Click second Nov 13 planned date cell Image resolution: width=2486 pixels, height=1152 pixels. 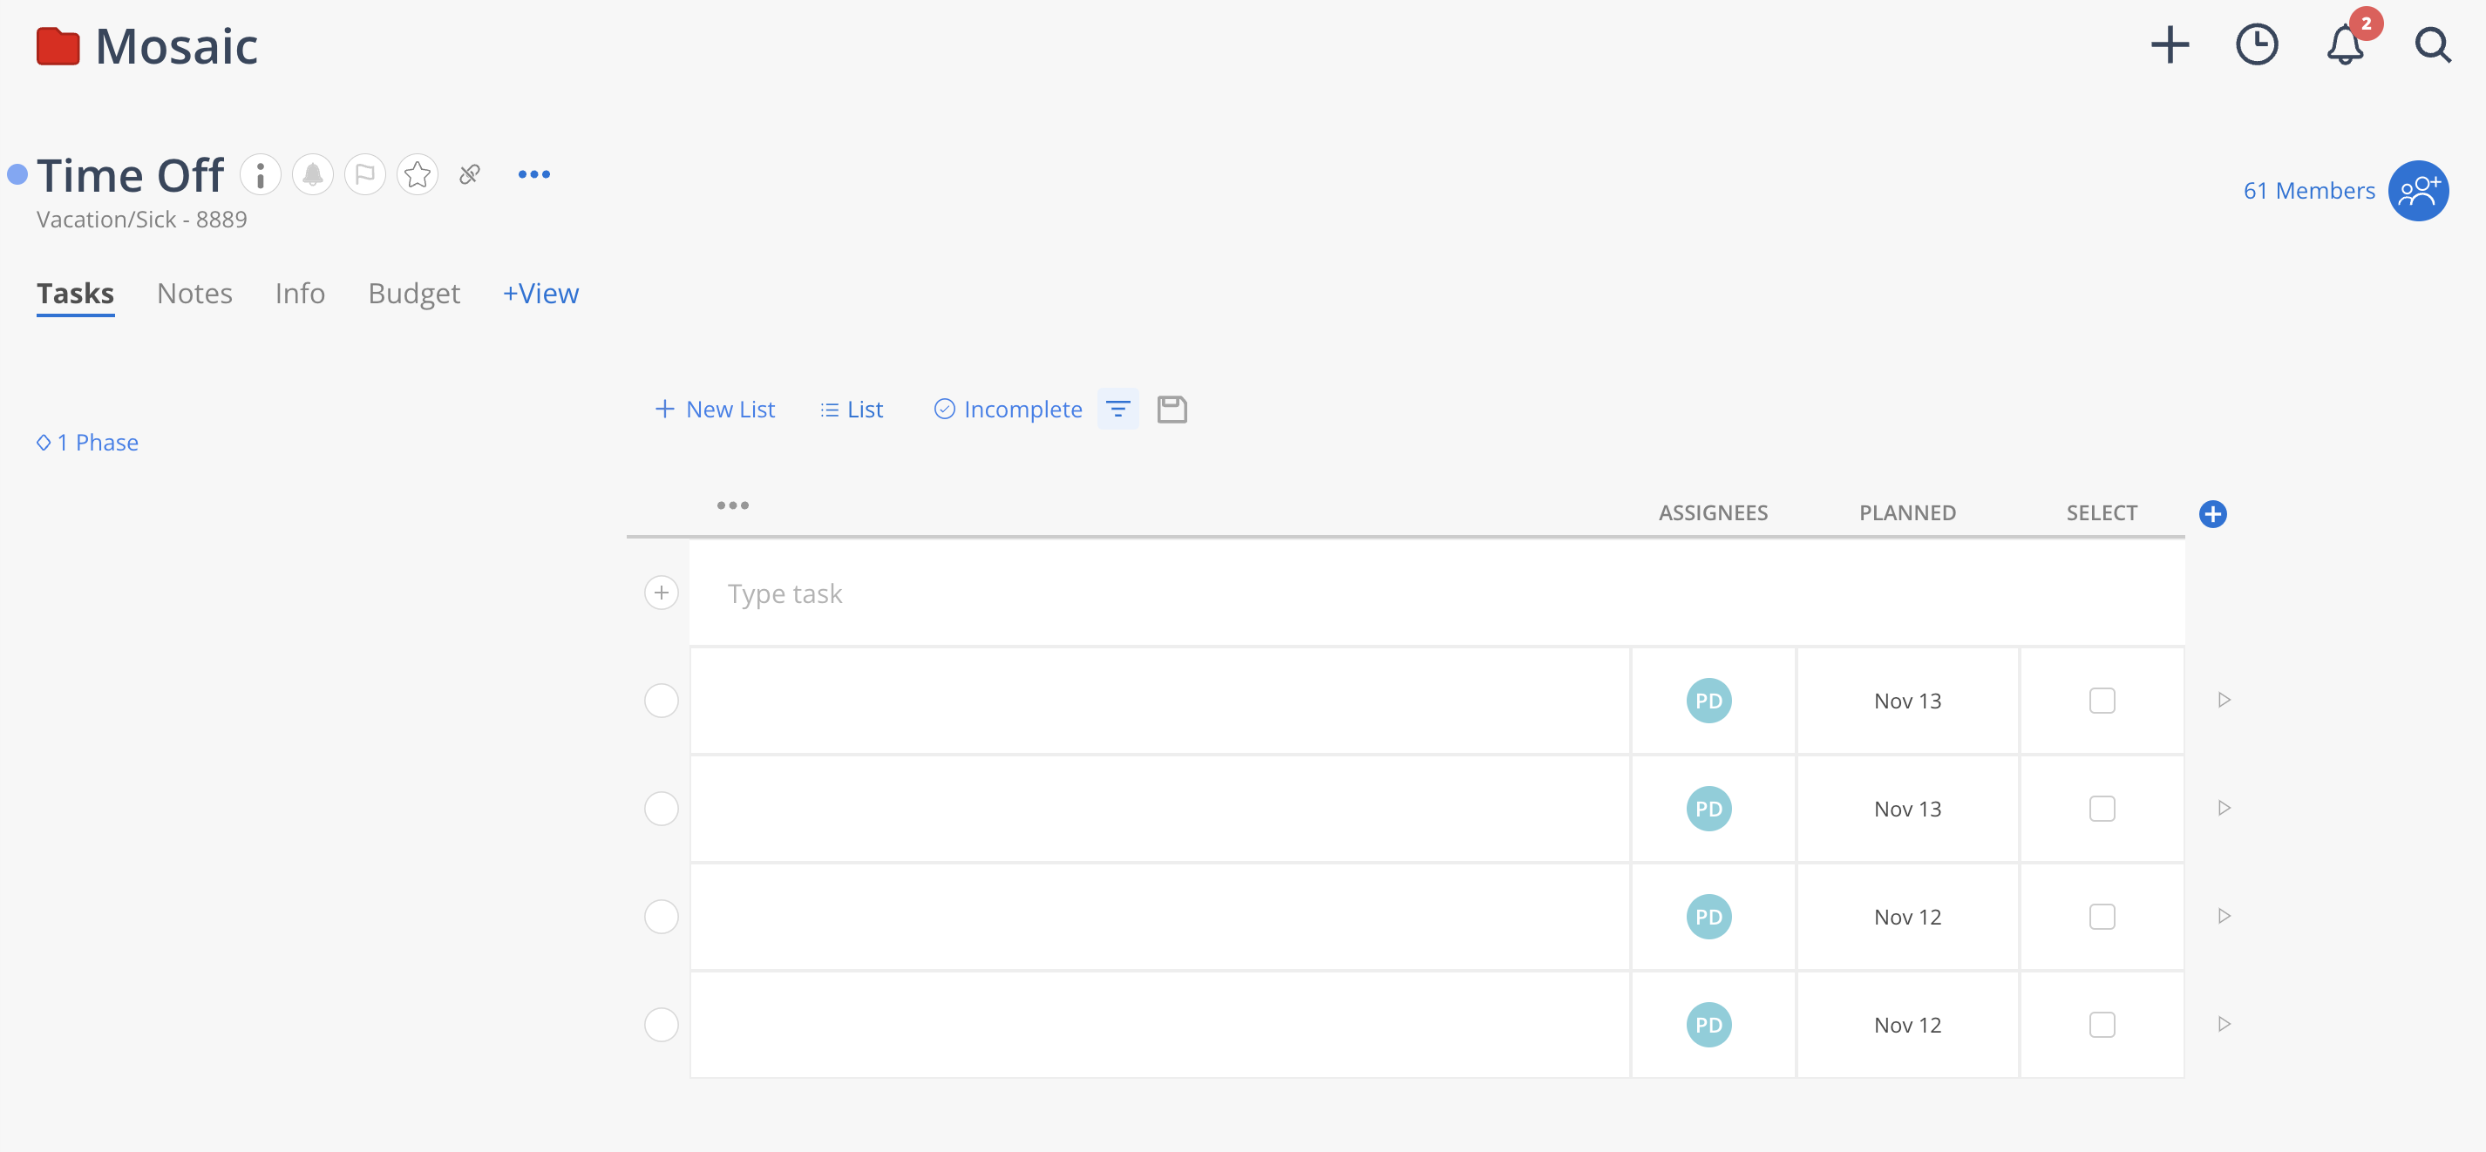pos(1907,809)
